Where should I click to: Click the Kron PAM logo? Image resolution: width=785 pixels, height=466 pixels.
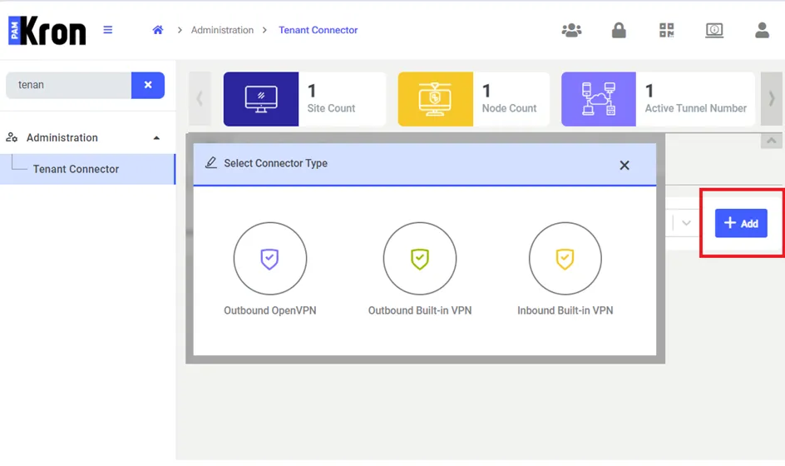click(47, 30)
